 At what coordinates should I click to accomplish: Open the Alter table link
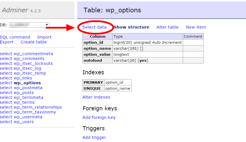(x=167, y=27)
